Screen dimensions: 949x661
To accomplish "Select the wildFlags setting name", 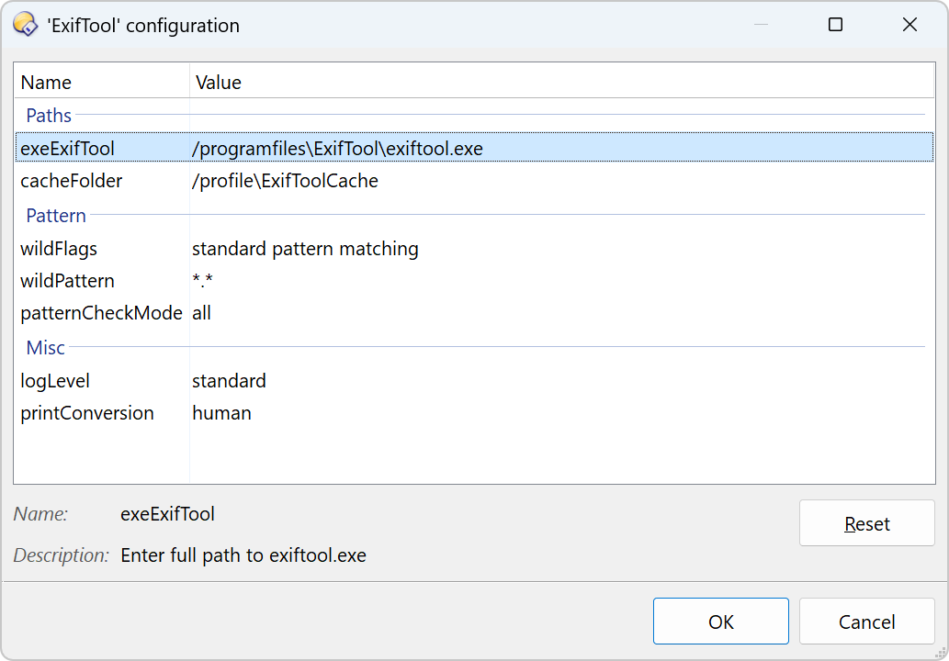I will pyautogui.click(x=59, y=249).
